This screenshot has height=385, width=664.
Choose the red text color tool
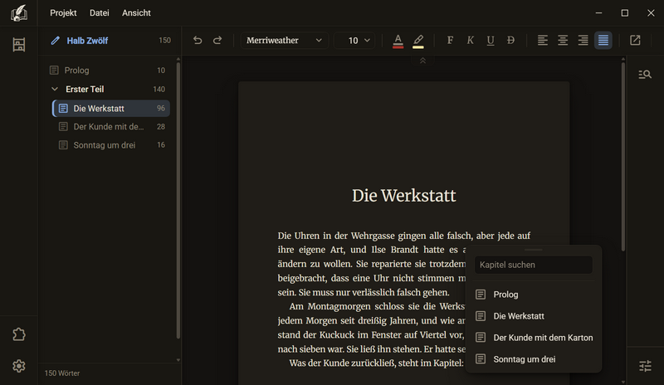click(398, 41)
